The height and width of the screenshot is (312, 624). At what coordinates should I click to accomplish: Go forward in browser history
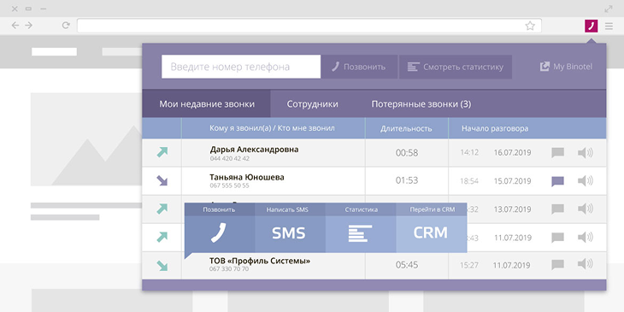[x=29, y=26]
